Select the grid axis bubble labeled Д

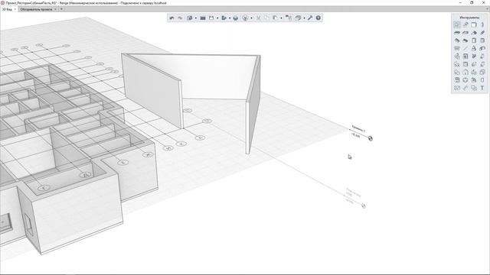pyautogui.click(x=85, y=175)
